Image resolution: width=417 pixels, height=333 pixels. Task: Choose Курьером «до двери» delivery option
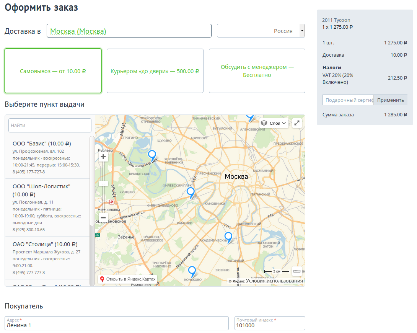click(155, 71)
